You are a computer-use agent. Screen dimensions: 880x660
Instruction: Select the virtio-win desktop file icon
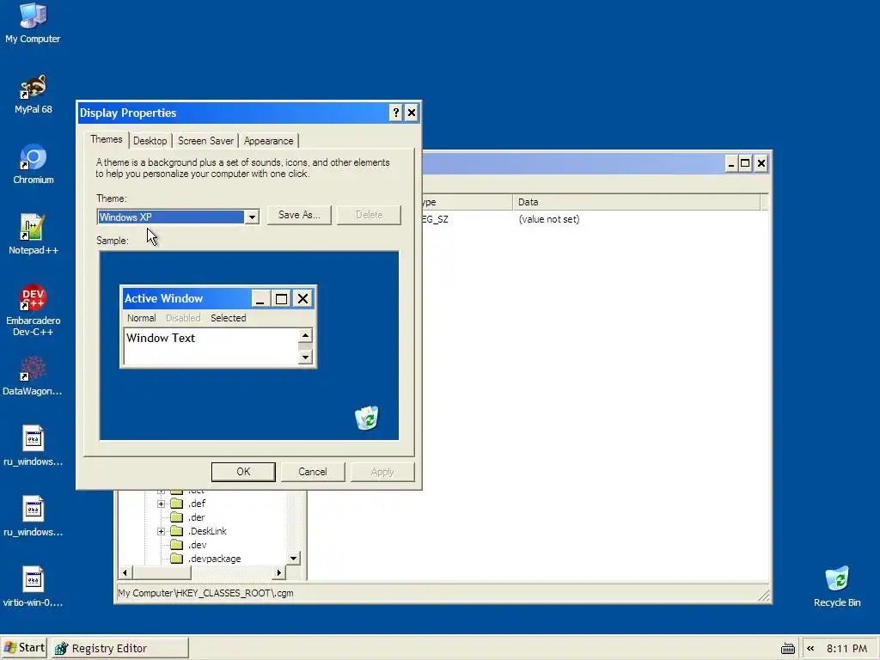click(x=33, y=587)
